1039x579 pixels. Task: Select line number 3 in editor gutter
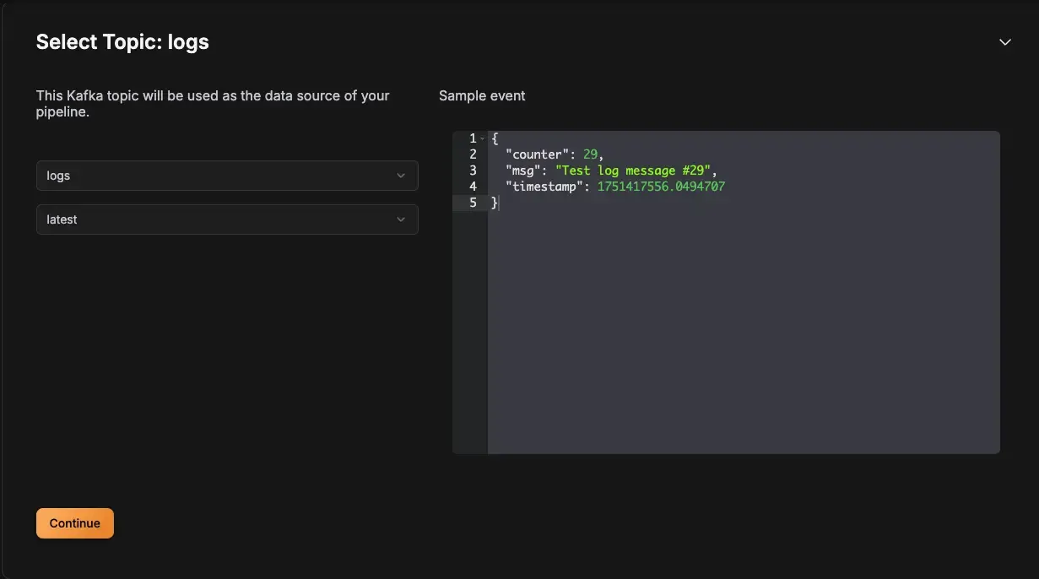tap(473, 170)
